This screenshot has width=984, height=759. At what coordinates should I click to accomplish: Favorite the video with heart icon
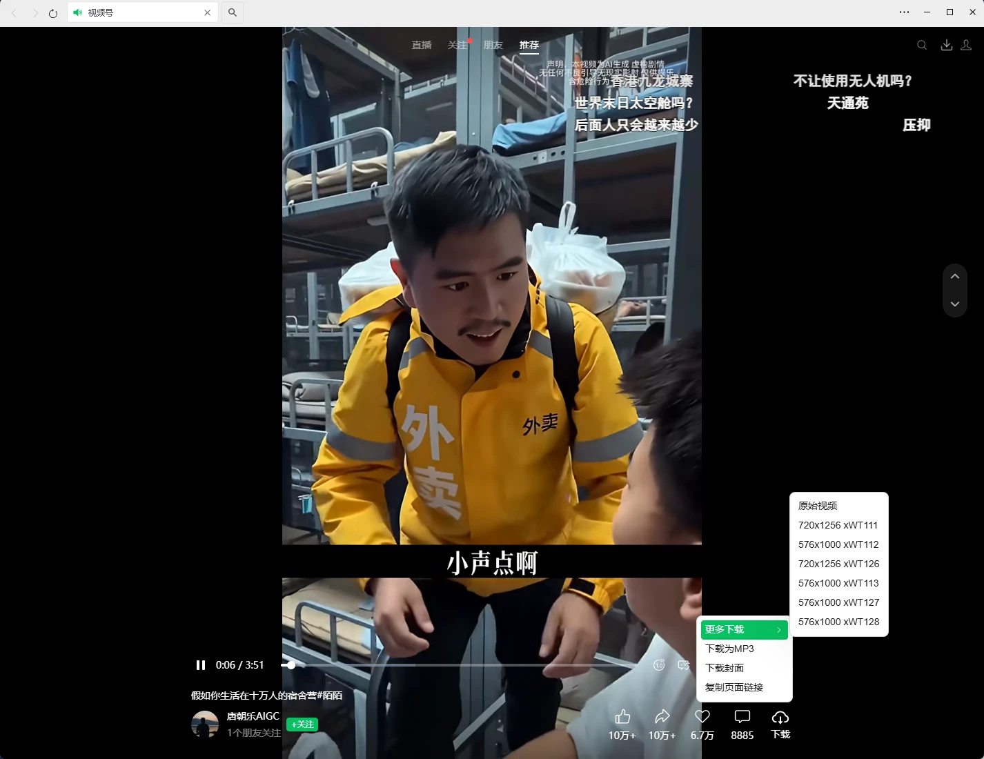[x=702, y=717]
